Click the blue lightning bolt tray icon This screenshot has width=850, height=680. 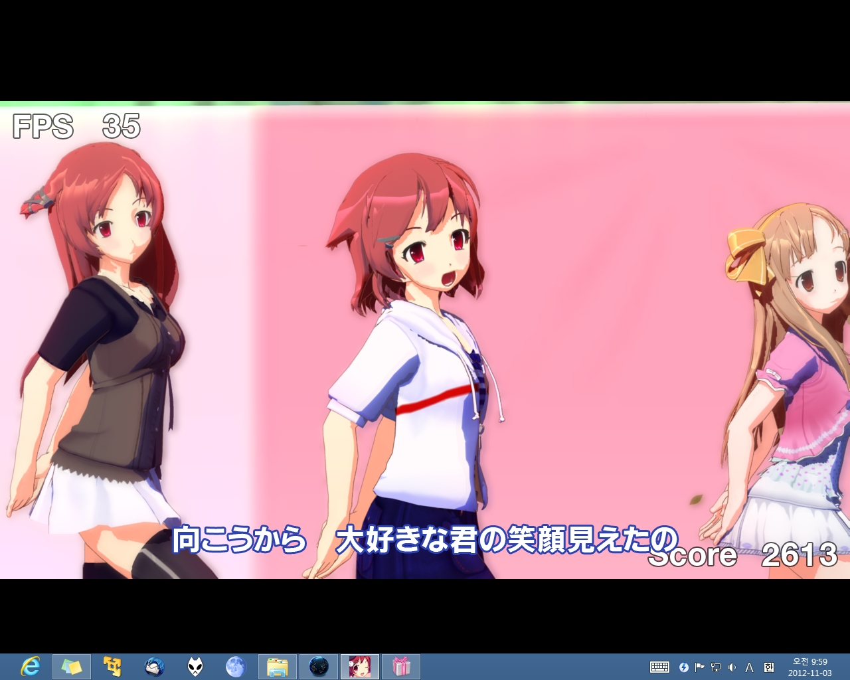pos(684,667)
